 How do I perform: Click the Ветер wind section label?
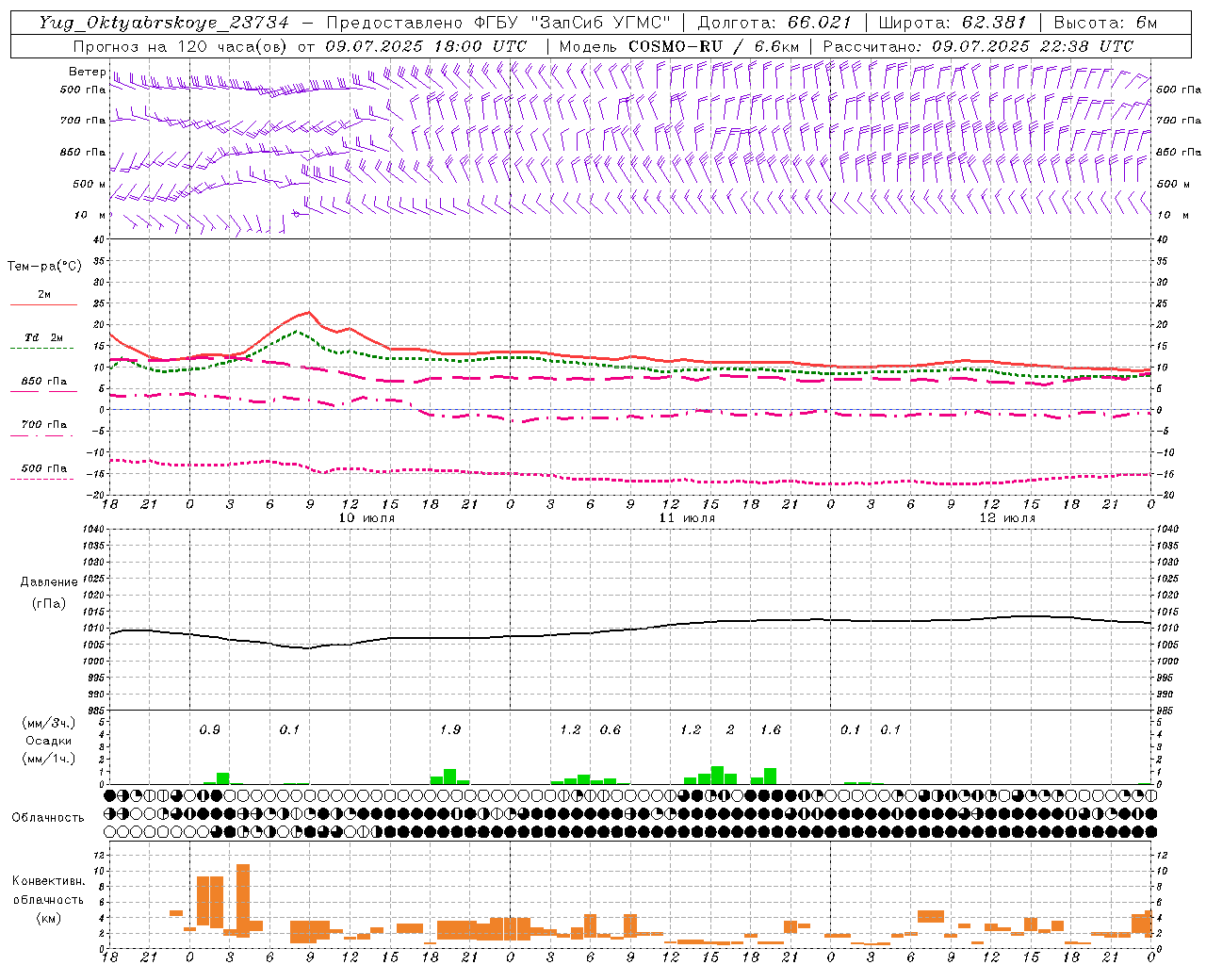pos(87,72)
